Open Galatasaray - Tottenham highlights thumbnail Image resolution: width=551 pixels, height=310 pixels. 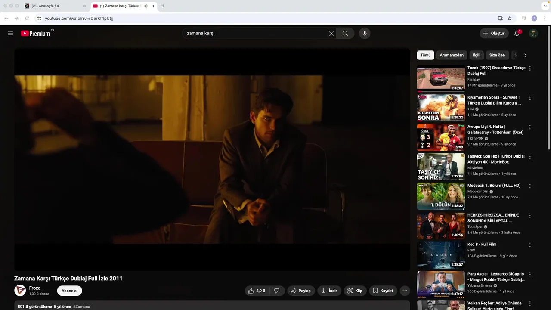441,137
